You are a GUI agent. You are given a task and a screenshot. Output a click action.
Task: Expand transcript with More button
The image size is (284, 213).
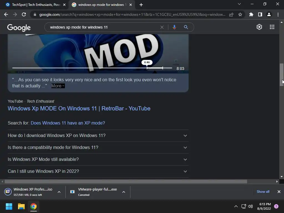point(58,86)
